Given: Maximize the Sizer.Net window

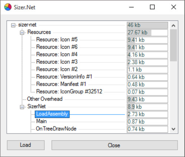Looking at the screenshot, I should tap(152, 7).
